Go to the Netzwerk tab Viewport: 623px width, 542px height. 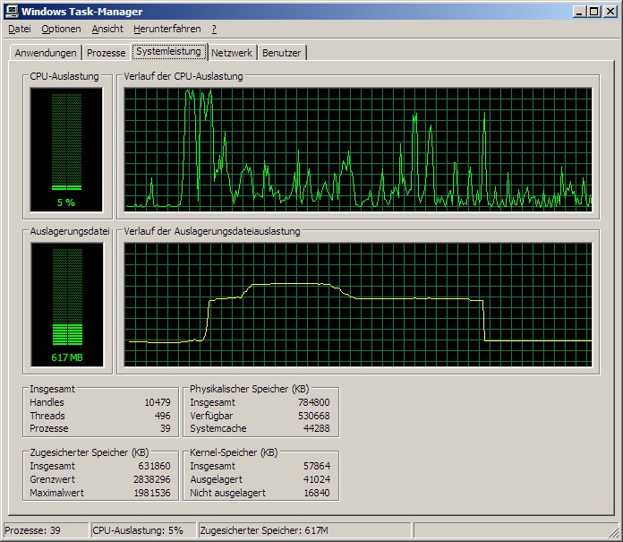tap(232, 53)
